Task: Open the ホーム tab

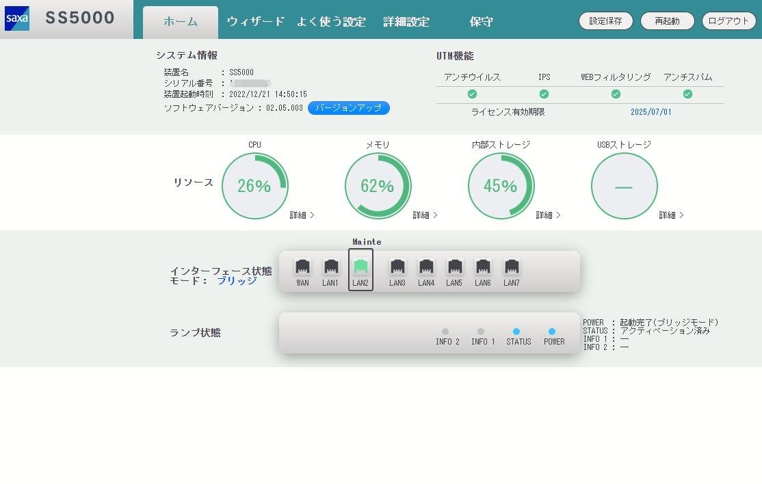Action: (x=181, y=23)
